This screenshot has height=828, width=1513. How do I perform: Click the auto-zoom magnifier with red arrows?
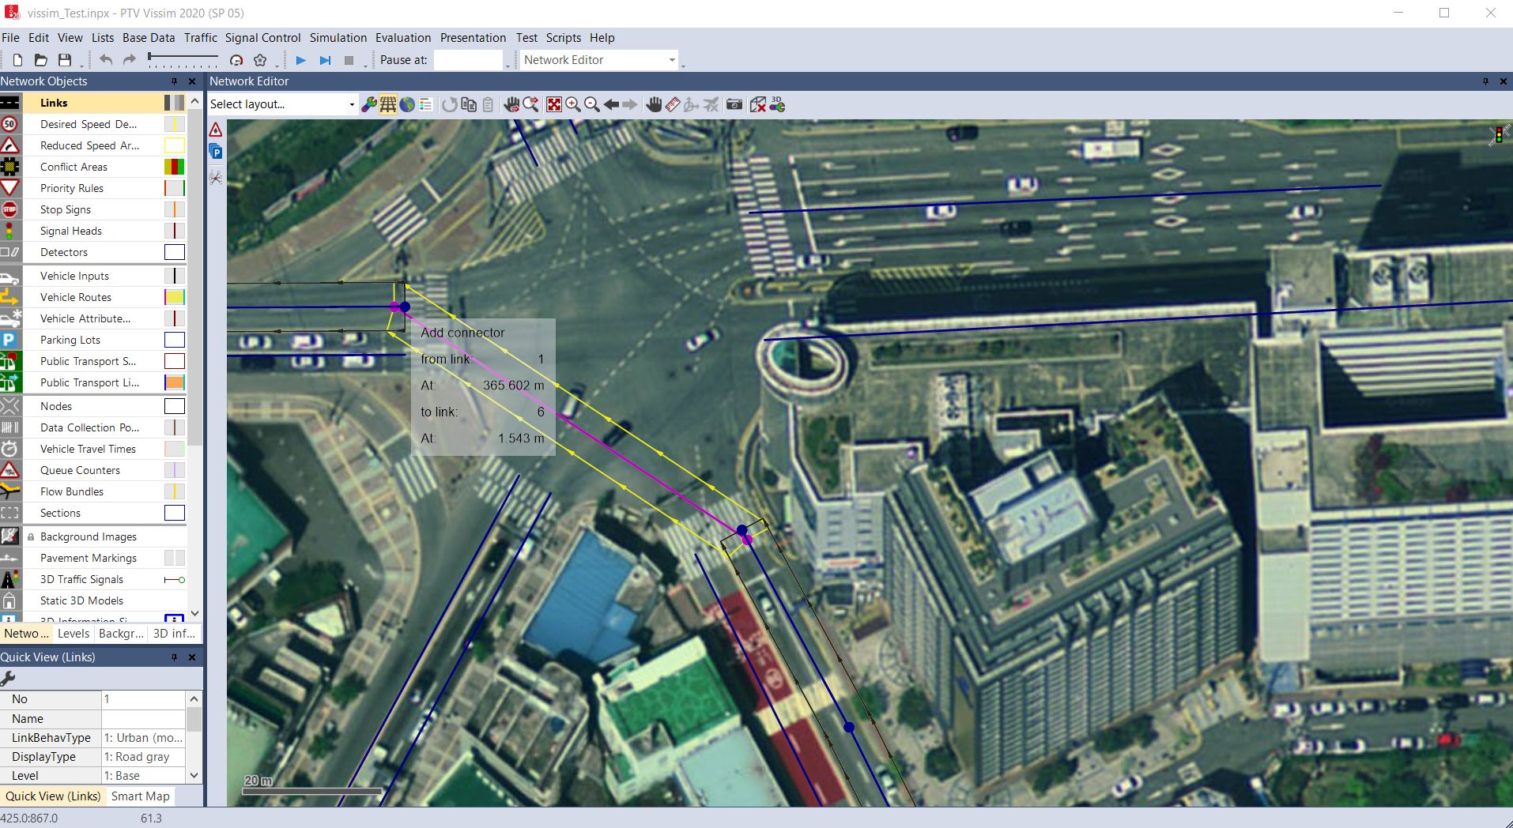coord(530,104)
